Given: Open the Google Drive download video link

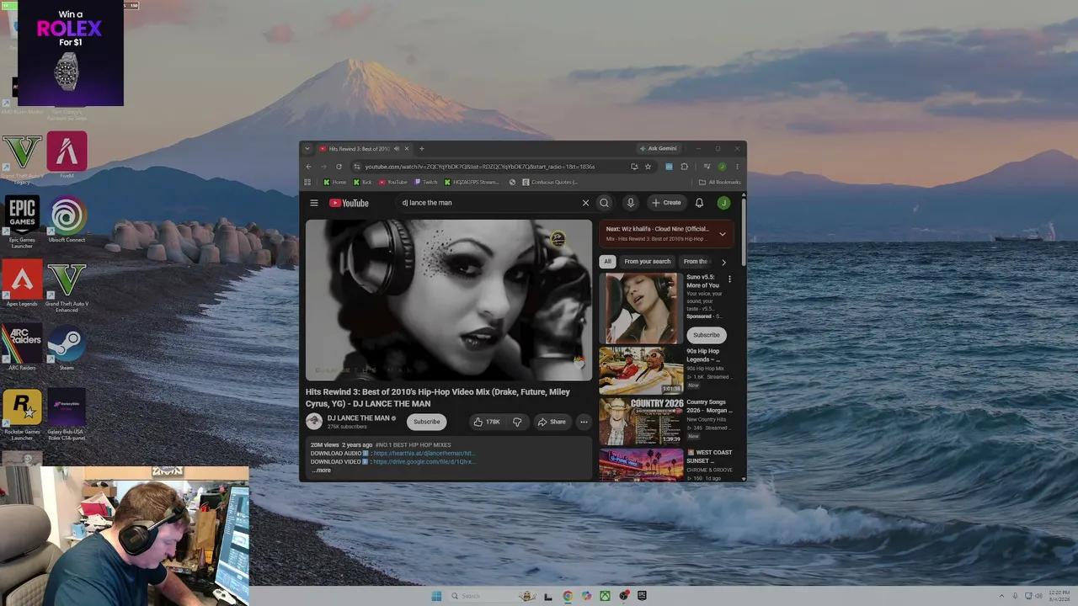Looking at the screenshot, I should point(424,462).
